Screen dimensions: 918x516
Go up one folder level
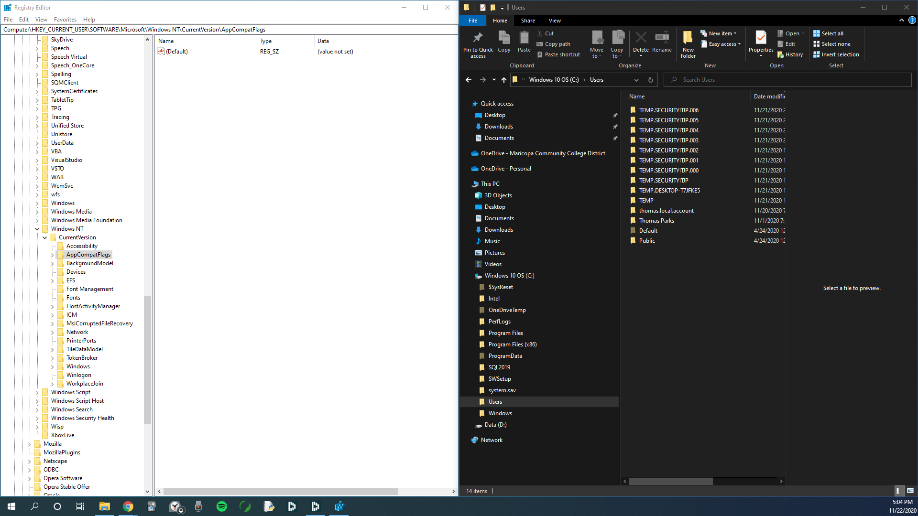[x=503, y=80]
